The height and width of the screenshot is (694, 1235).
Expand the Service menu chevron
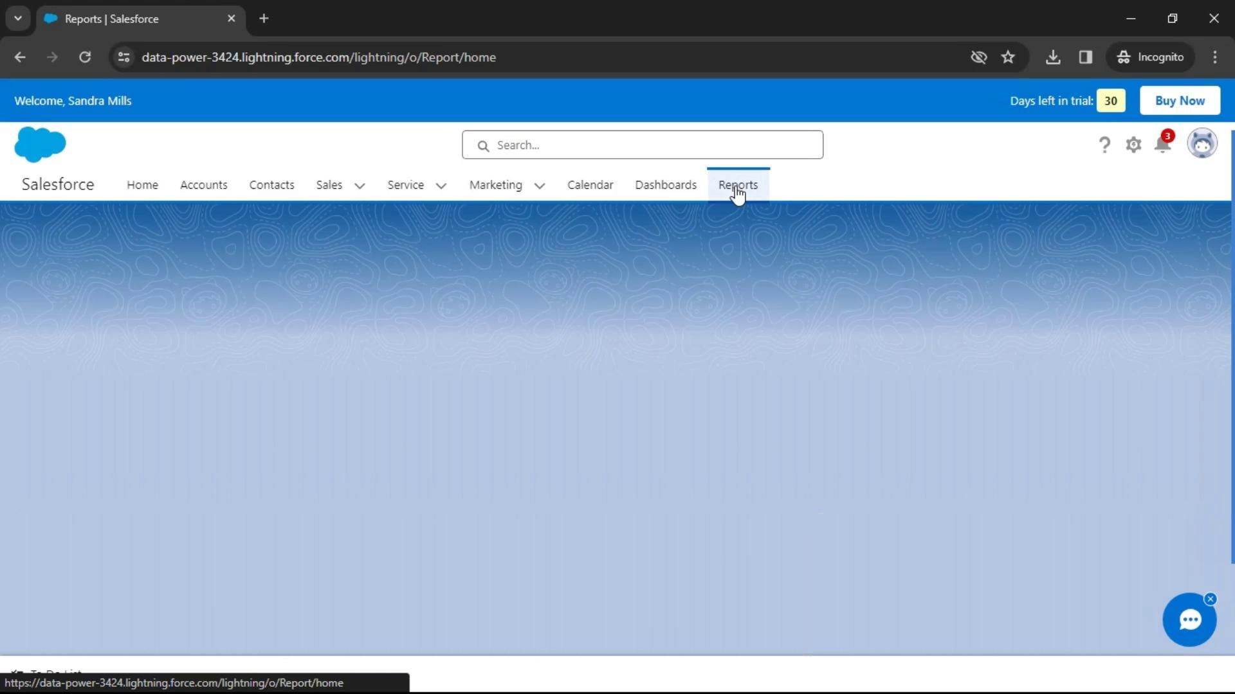[x=441, y=186]
